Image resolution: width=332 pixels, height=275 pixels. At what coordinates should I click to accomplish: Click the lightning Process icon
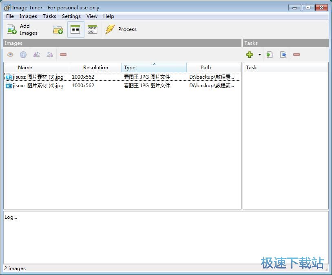tap(110, 29)
